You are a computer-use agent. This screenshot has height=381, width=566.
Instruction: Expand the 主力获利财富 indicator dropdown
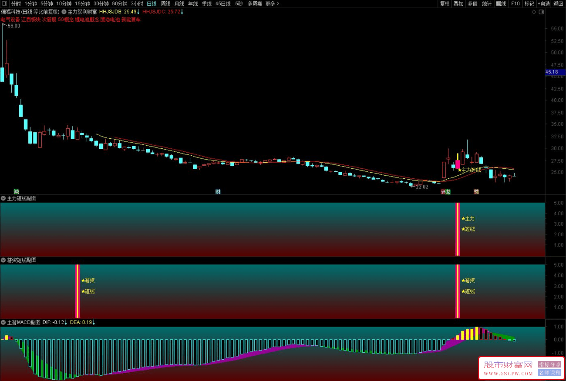[64, 12]
